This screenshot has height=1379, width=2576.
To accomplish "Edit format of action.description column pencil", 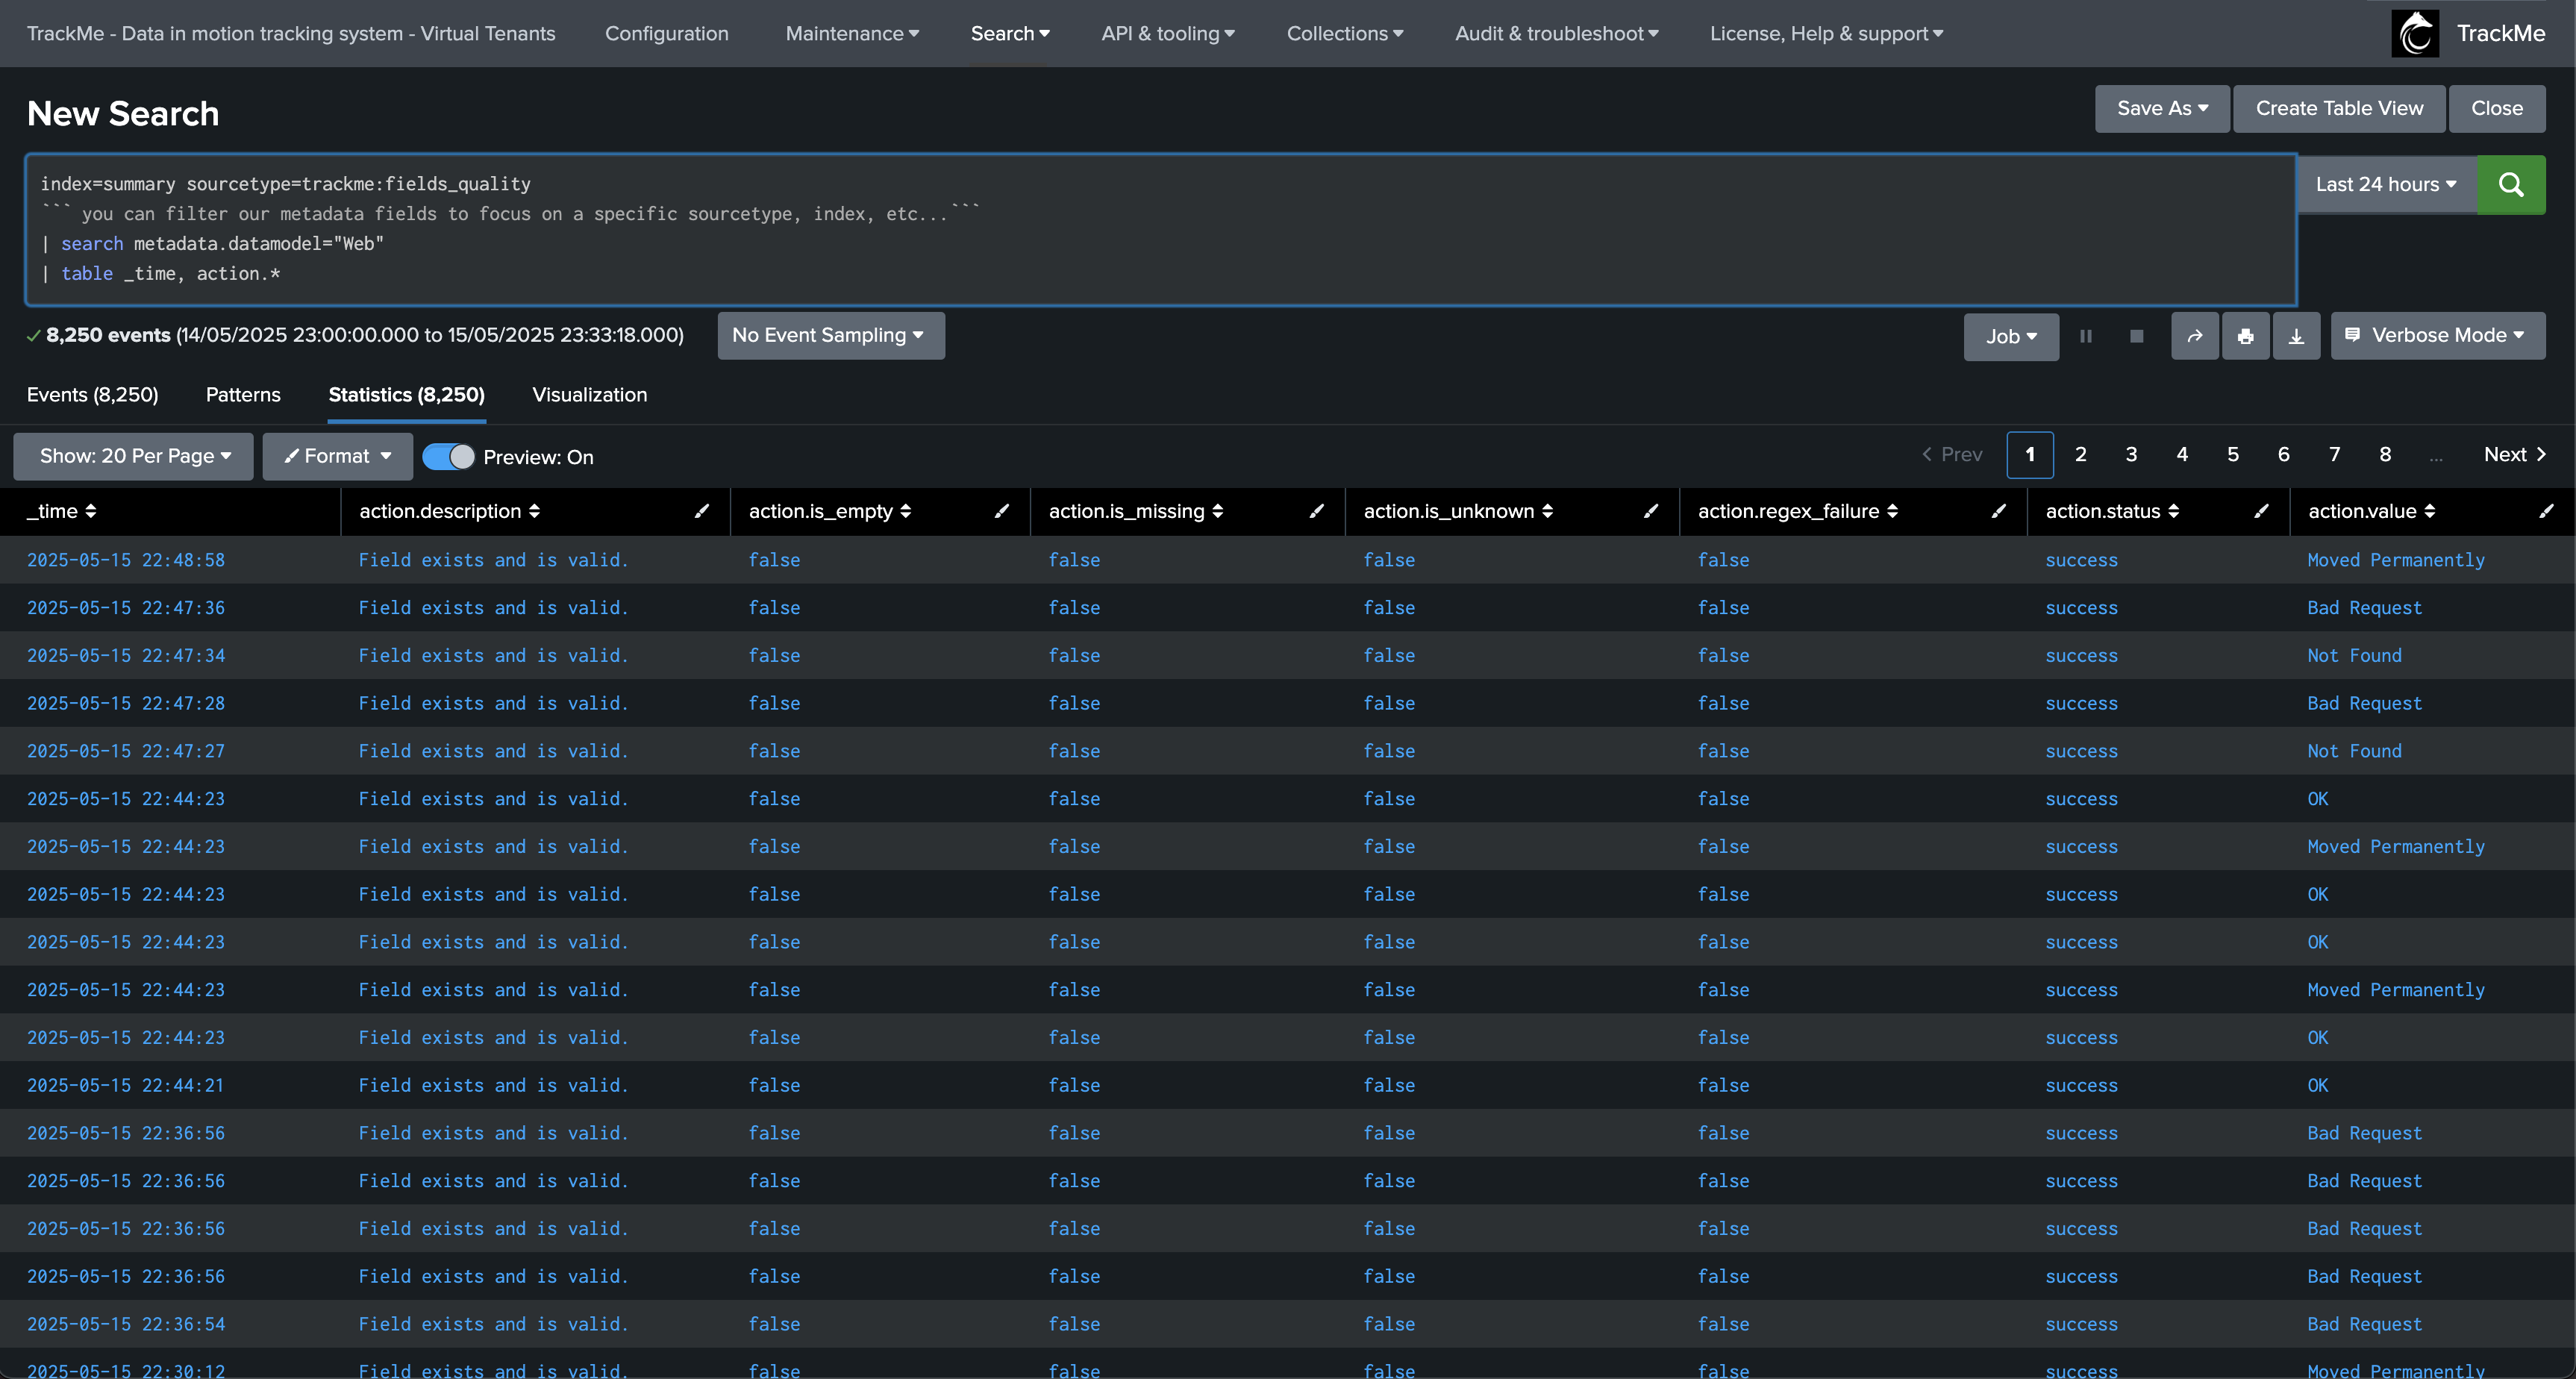I will pyautogui.click(x=702, y=511).
